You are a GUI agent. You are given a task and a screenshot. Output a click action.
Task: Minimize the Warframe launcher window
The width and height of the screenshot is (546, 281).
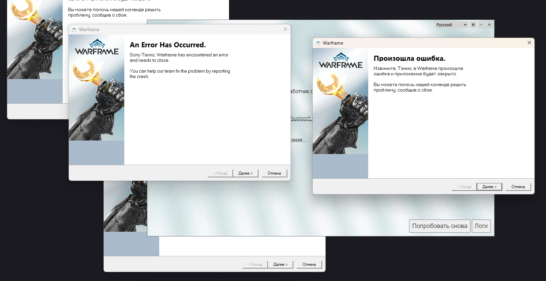pyautogui.click(x=481, y=25)
